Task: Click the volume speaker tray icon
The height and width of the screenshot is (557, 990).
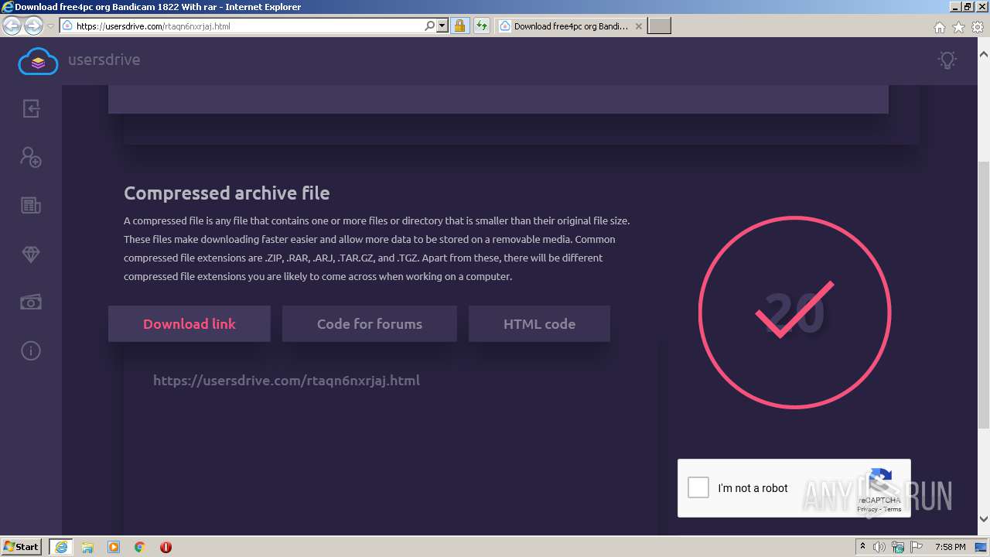Action: tap(879, 547)
